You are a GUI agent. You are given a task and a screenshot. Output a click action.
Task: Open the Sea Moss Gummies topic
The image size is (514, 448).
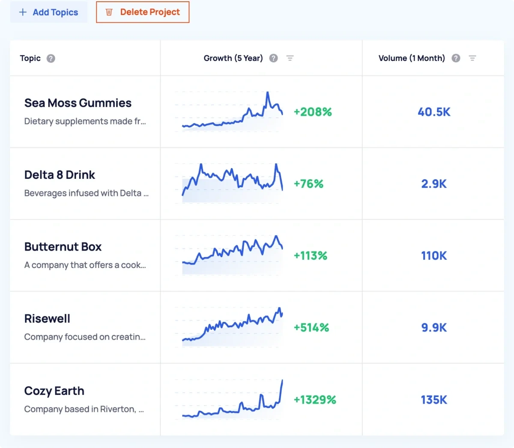click(x=78, y=103)
